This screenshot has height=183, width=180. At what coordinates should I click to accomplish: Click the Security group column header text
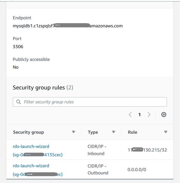click(x=28, y=132)
